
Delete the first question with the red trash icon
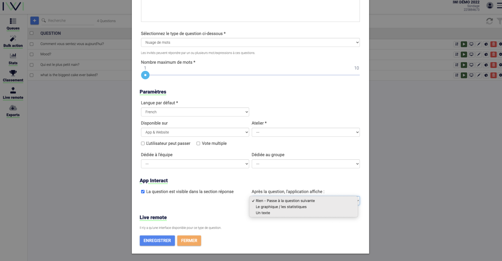pos(493,44)
